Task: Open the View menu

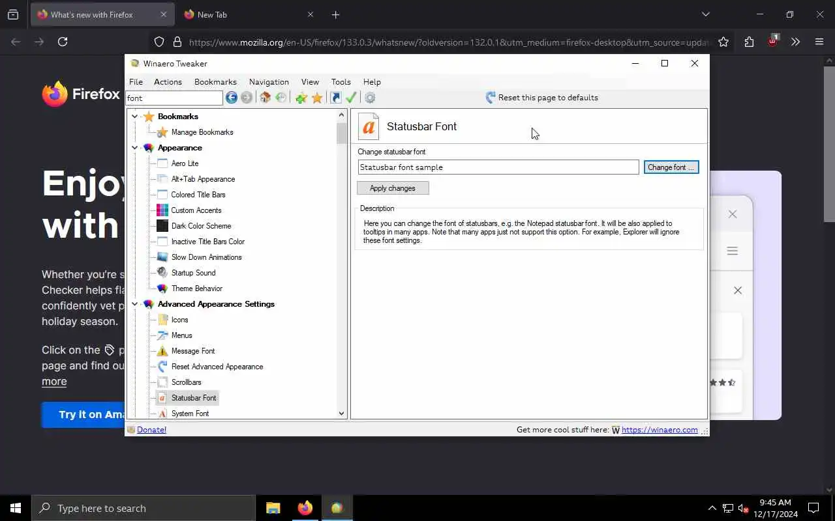Action: click(x=310, y=82)
